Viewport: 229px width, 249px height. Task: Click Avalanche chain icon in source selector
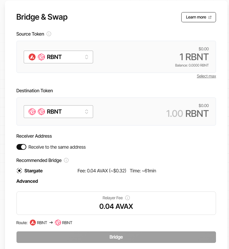(32, 57)
